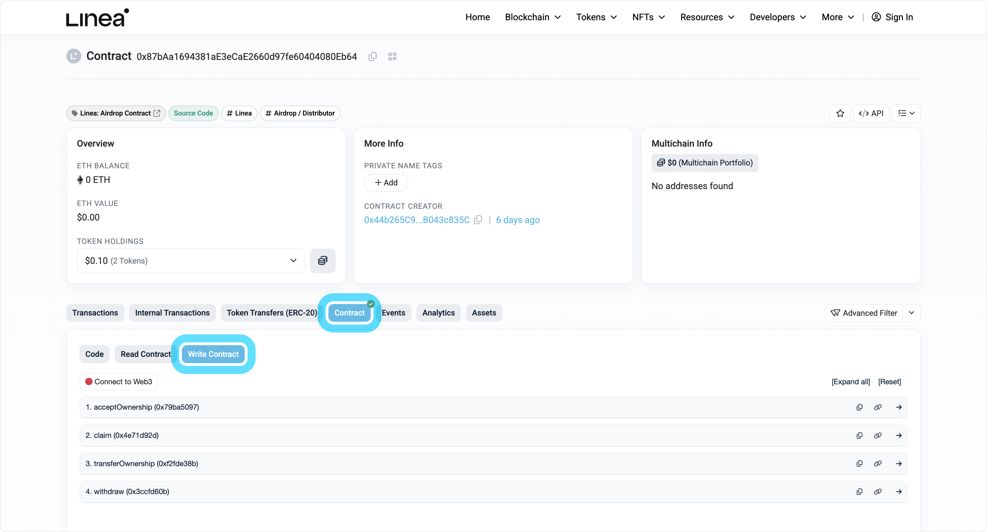Expand arrow on transferOwnership row
The image size is (987, 532).
coord(898,464)
